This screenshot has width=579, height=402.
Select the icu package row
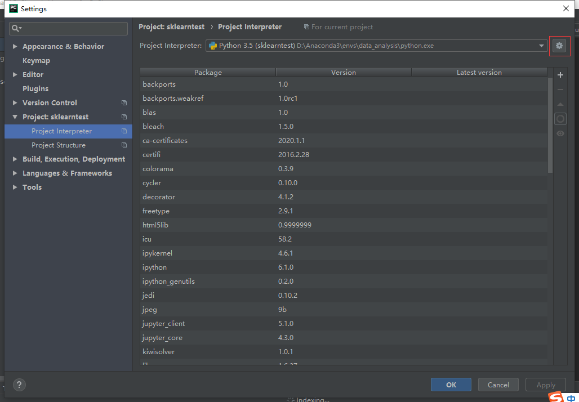pos(344,239)
